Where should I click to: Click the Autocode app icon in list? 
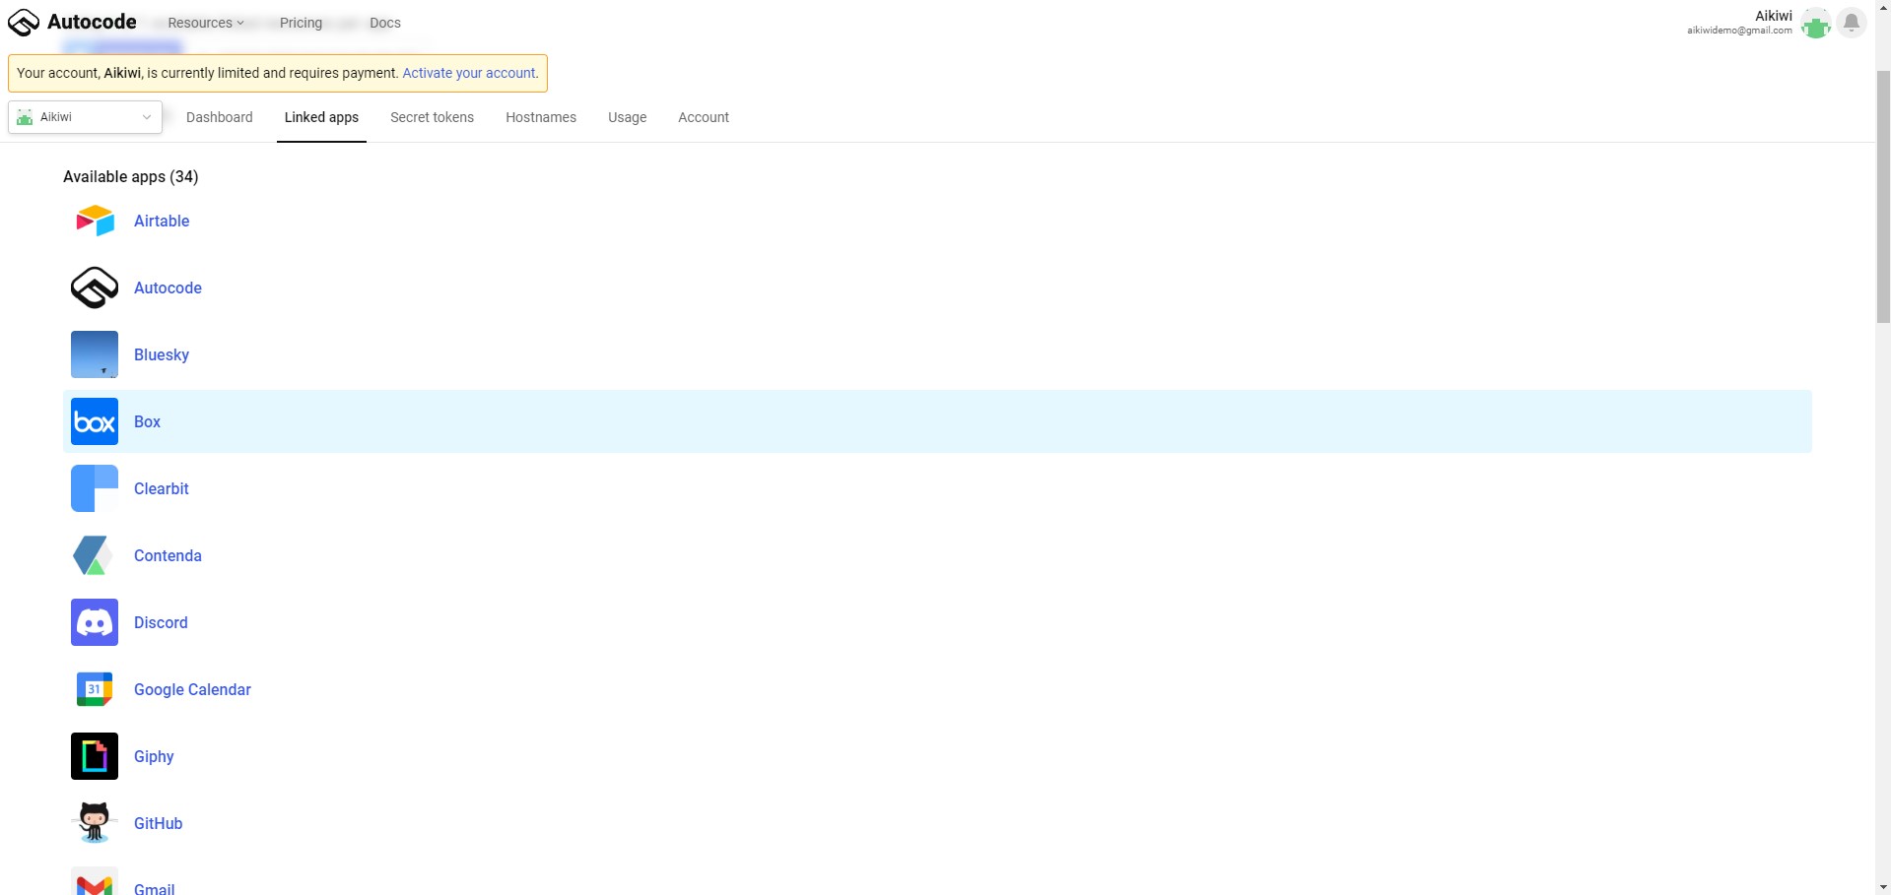click(x=95, y=288)
